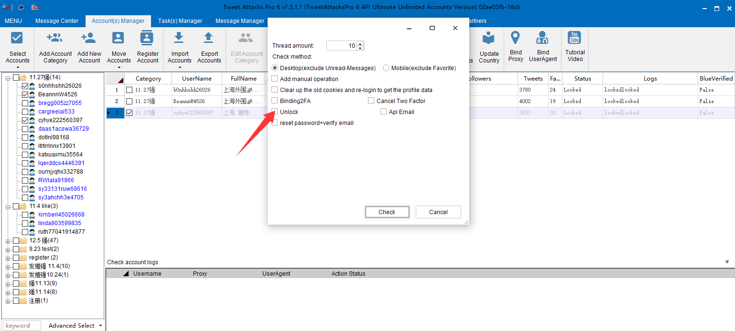
Task: Expand the register (2) category node
Action: (8, 258)
